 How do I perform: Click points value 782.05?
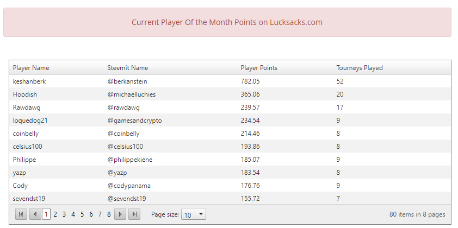250,81
